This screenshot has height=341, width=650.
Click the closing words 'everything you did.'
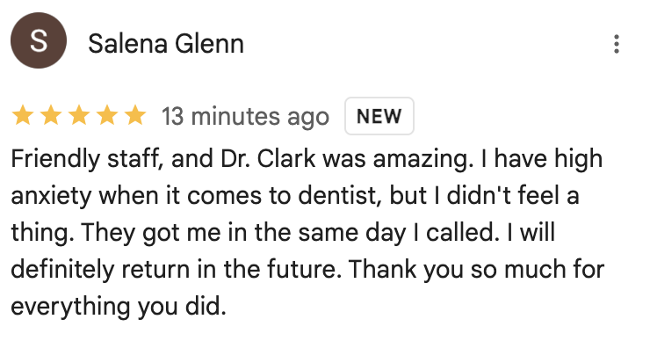point(119,308)
